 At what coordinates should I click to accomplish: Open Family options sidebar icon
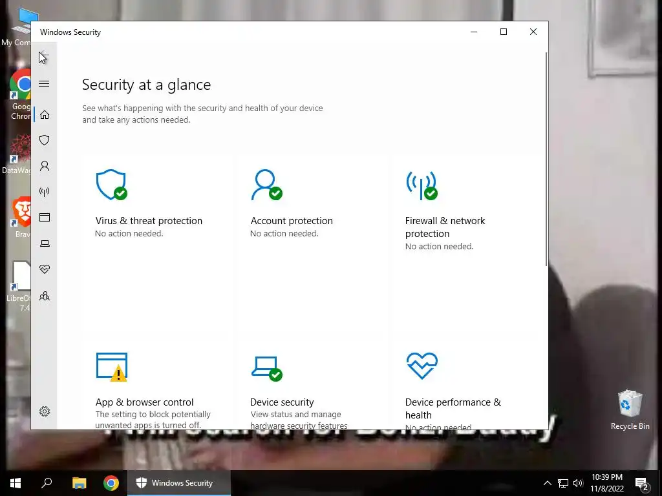(45, 296)
